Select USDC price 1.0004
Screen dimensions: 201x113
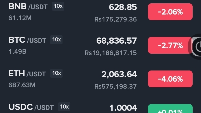pyautogui.click(x=123, y=108)
